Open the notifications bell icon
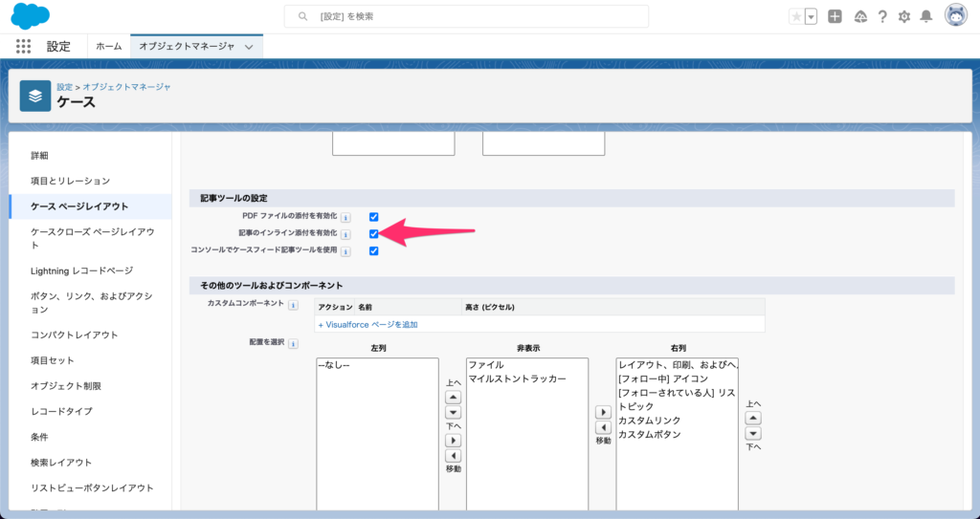980x519 pixels. click(x=926, y=17)
